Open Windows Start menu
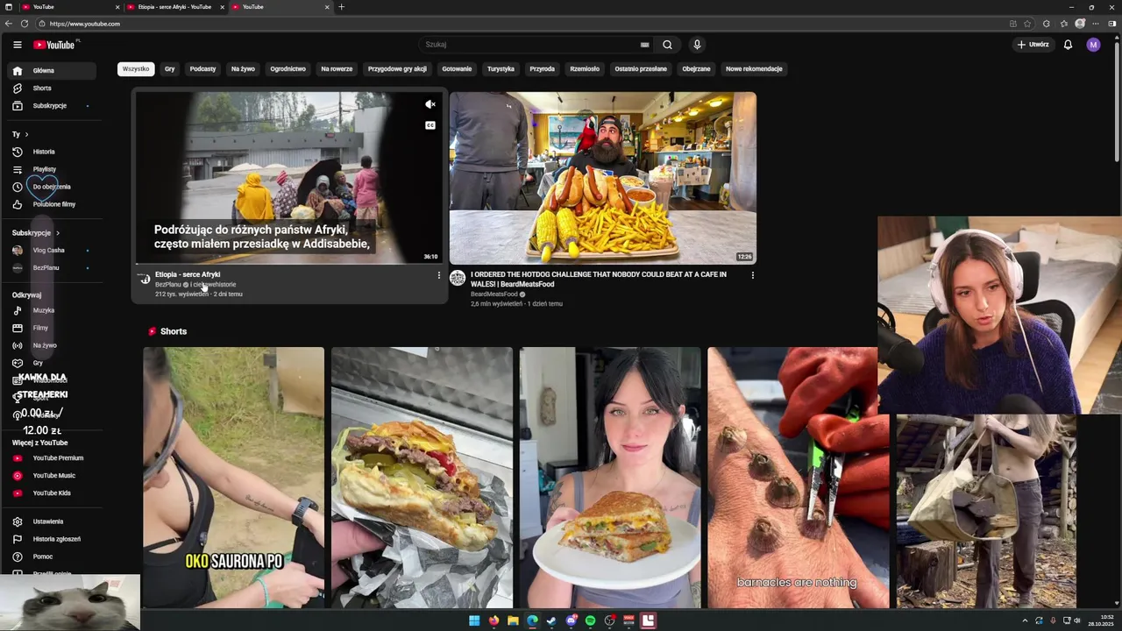 point(474,620)
